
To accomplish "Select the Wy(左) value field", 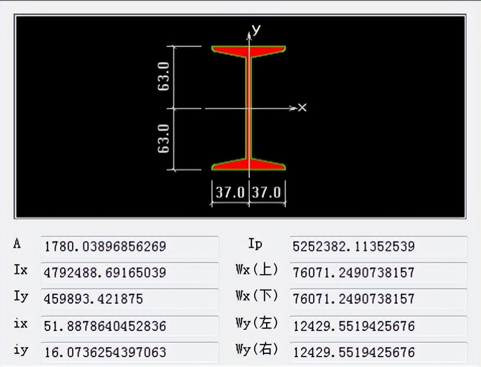I will pyautogui.click(x=378, y=326).
